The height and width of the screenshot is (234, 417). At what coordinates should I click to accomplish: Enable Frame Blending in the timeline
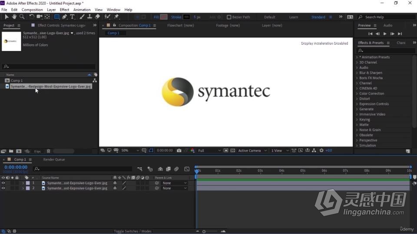169,169
